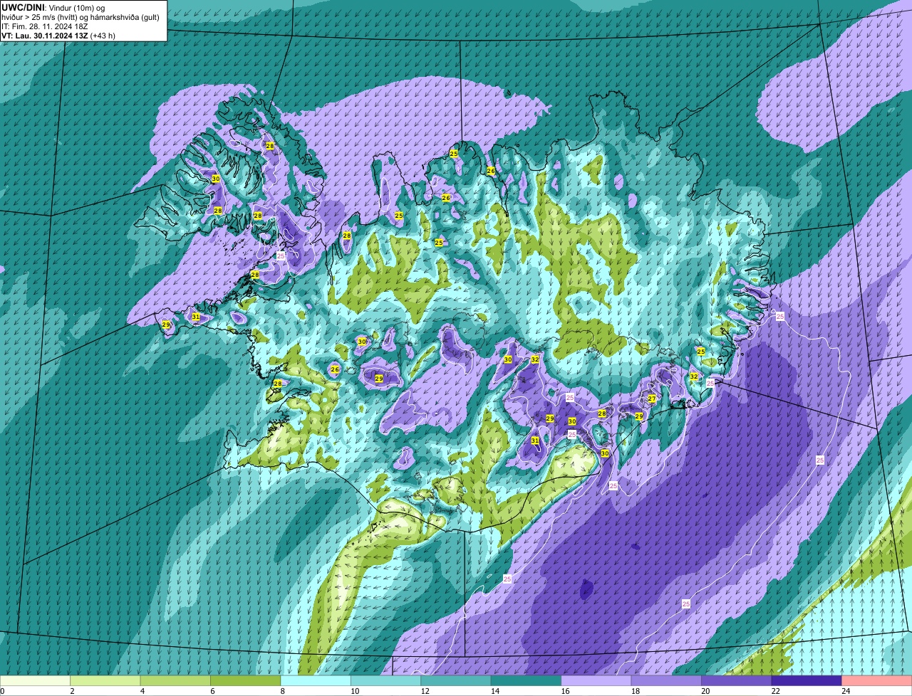
Task: Select the 8–10 m/s light cyan legend swatch
Action: 316,680
